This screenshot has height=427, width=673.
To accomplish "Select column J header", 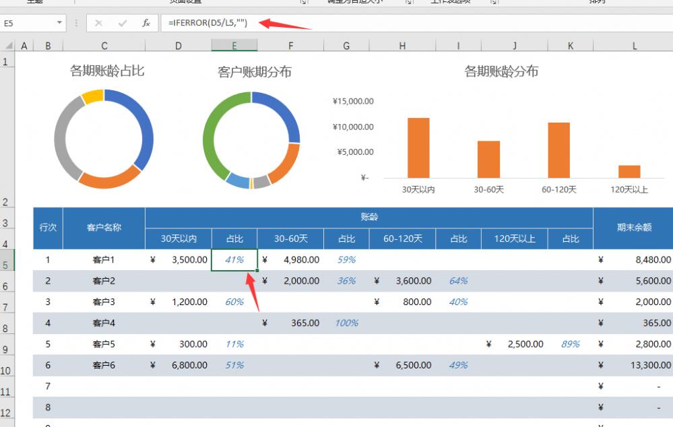I will point(514,46).
